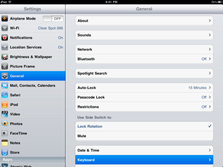
Task: Open About chevron
Action: point(210,20)
